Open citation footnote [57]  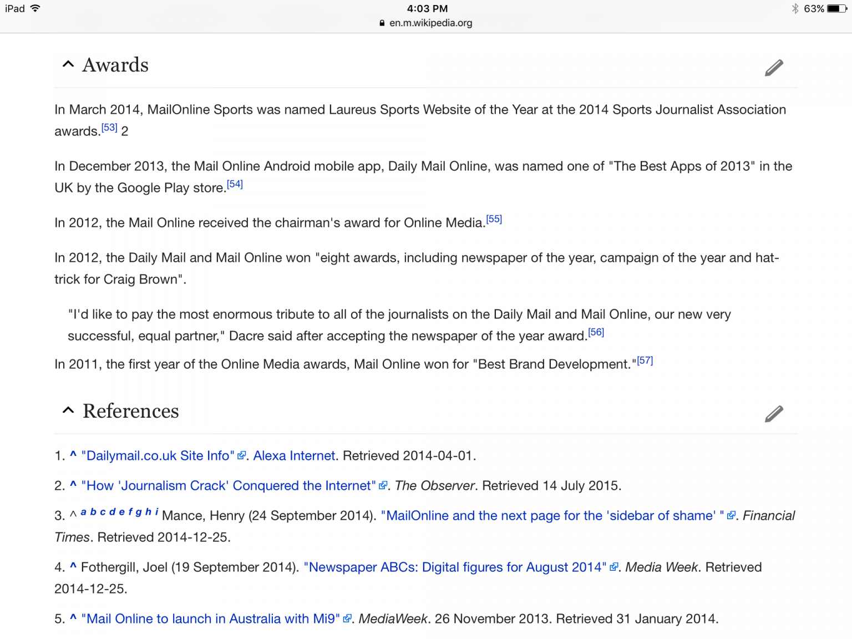click(x=645, y=360)
